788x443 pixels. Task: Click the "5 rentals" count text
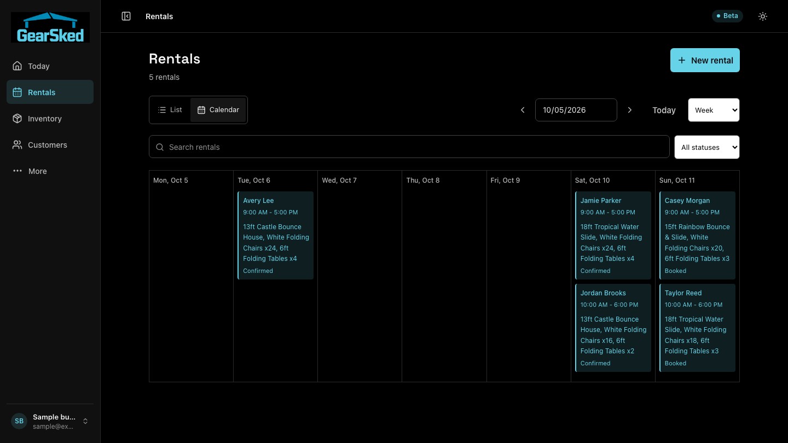[x=164, y=77]
